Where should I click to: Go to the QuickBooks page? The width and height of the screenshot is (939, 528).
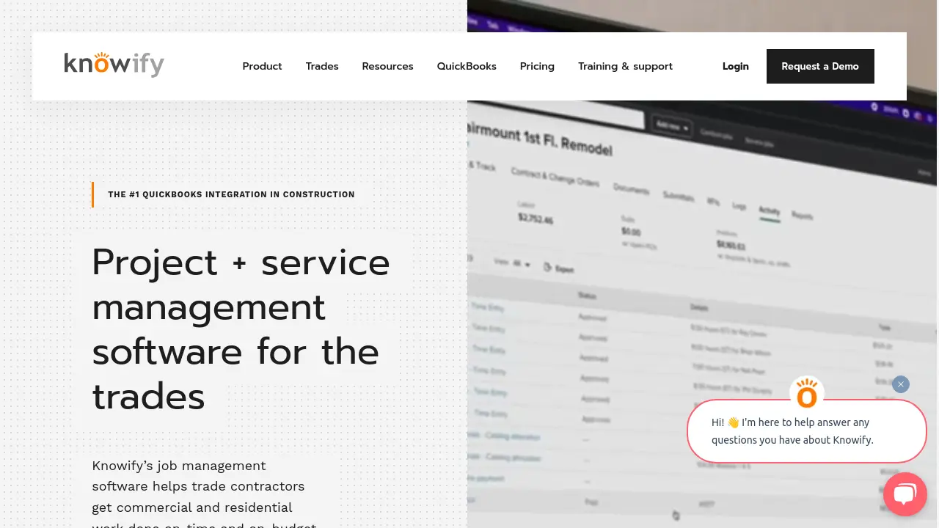(467, 66)
